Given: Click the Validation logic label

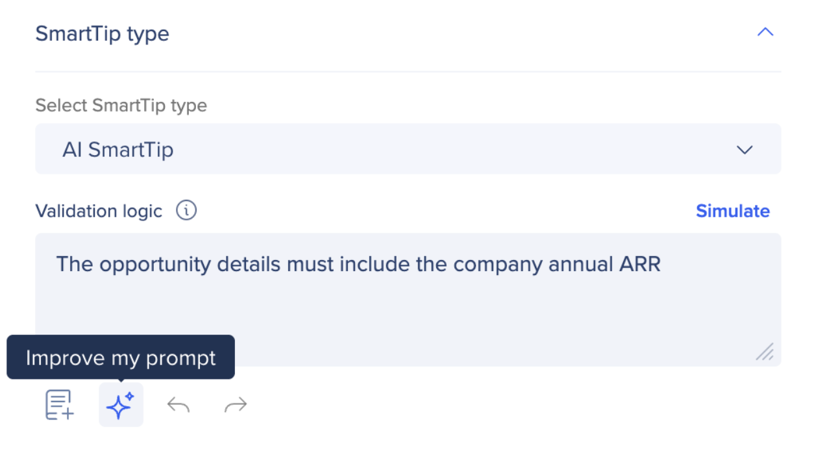Looking at the screenshot, I should pyautogui.click(x=99, y=211).
